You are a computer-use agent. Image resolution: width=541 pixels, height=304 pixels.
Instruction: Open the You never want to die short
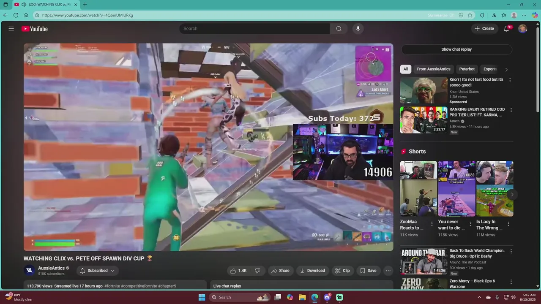pos(456,189)
